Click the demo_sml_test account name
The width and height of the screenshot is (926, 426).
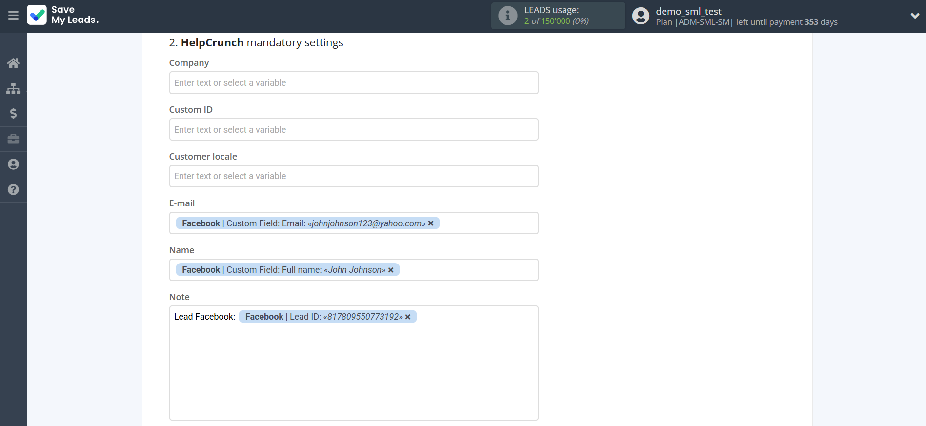click(x=688, y=11)
